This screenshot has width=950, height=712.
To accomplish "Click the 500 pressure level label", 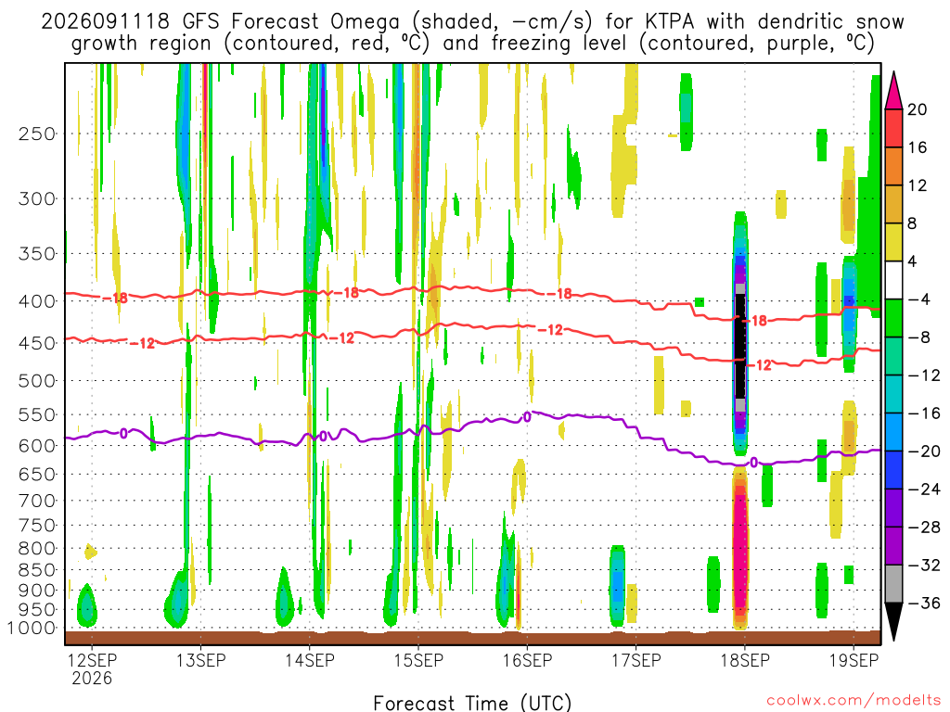I will pyautogui.click(x=37, y=381).
